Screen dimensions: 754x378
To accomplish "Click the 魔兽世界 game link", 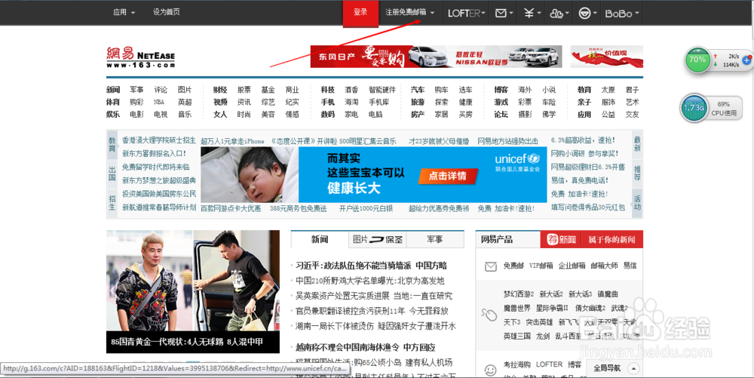I will 517,309.
